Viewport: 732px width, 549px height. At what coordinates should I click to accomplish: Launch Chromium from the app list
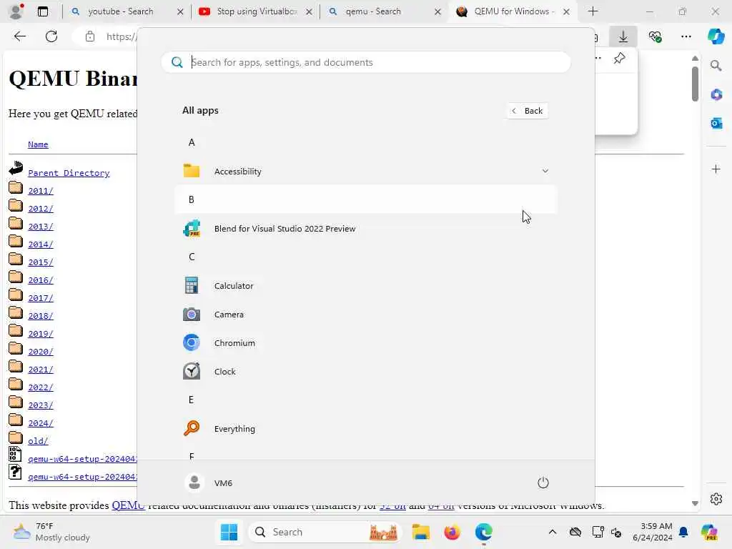365,342
